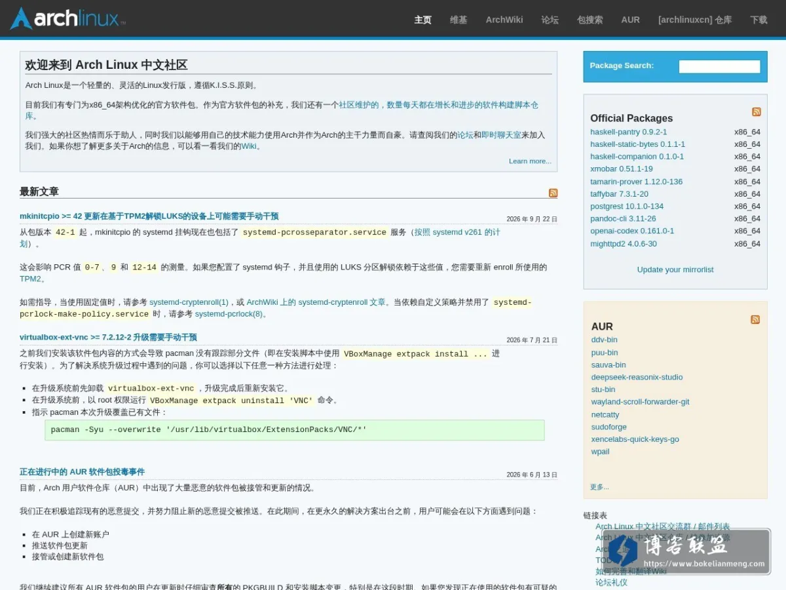Open AUR package wayland-scroll-forwarder-git
Image resolution: width=786 pixels, height=590 pixels.
(x=640, y=402)
